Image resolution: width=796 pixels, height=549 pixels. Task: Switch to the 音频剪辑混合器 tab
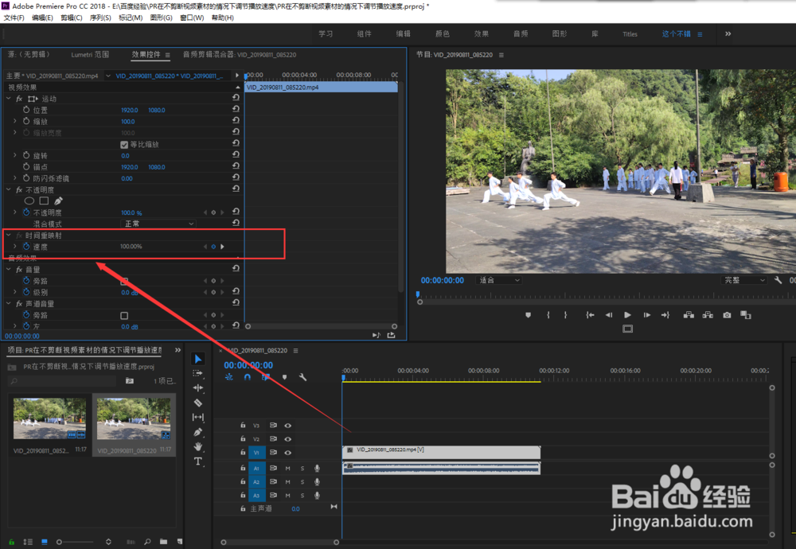point(239,55)
